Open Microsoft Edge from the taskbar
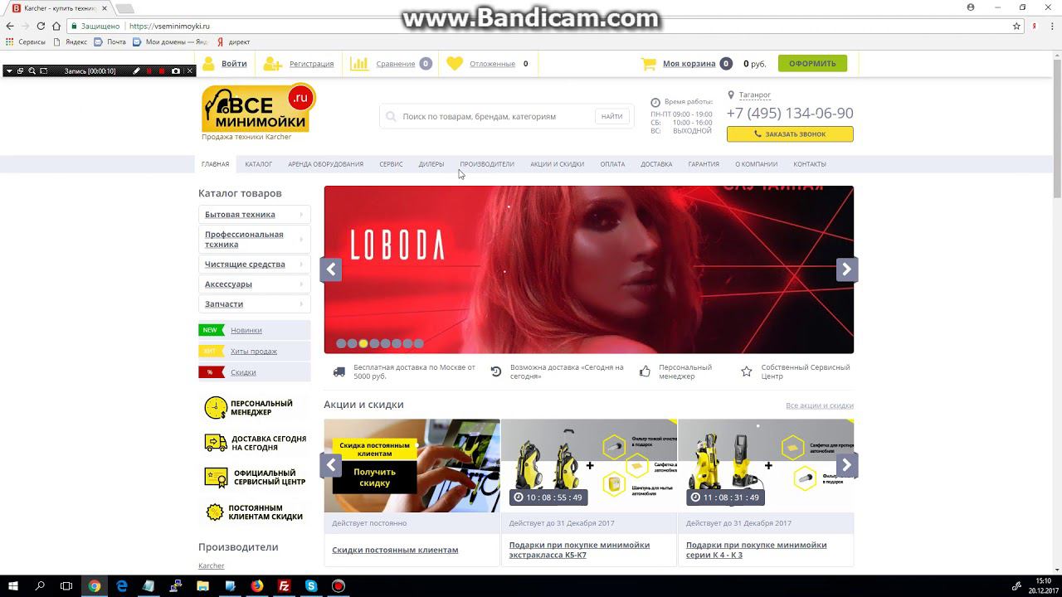 pos(122,586)
